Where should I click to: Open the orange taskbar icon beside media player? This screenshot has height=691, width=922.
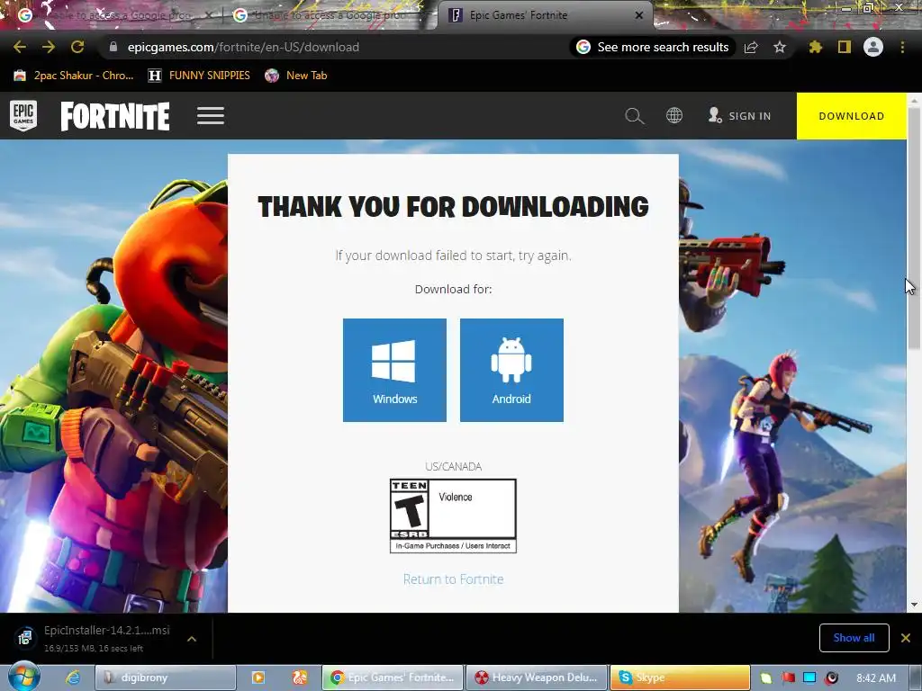(300, 678)
